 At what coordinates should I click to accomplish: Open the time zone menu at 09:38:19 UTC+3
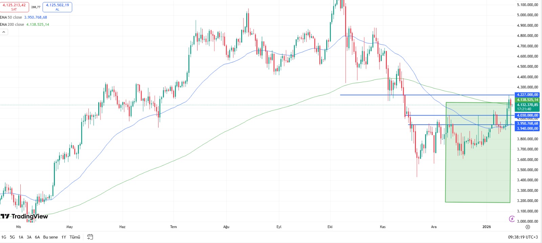(x=523, y=237)
